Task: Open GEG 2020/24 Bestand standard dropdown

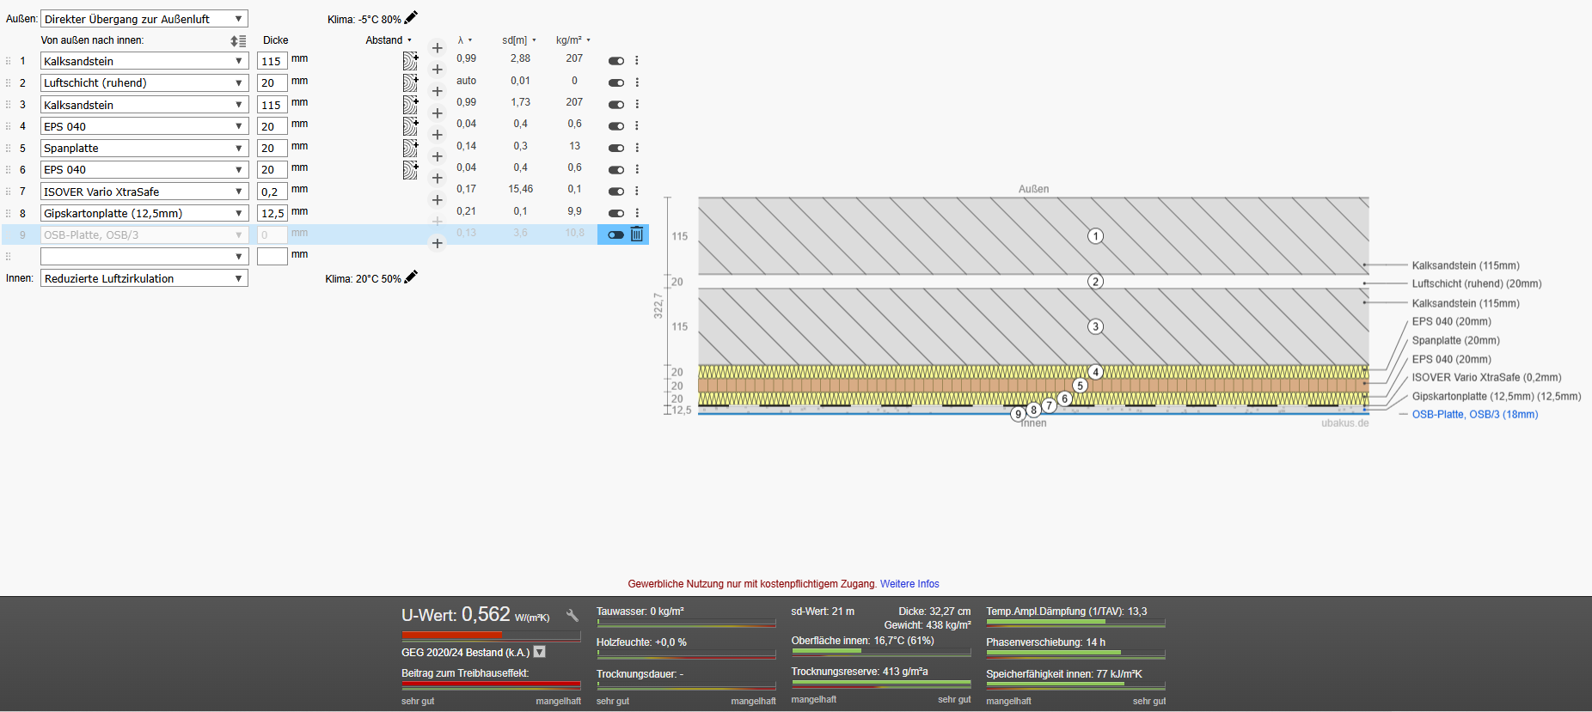Action: pyautogui.click(x=540, y=652)
